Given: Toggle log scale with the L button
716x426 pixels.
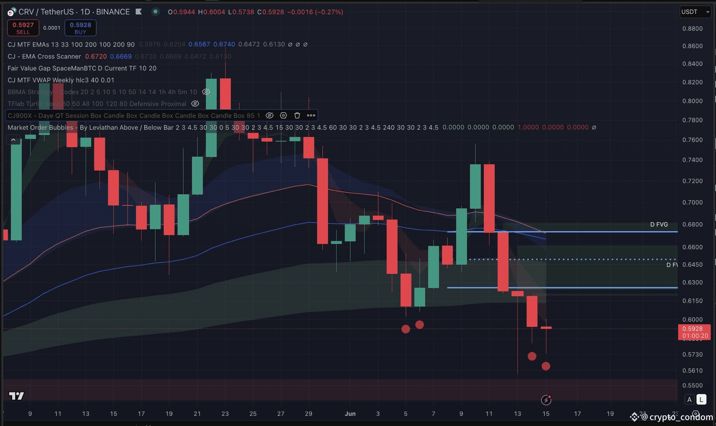Looking at the screenshot, I should tap(701, 399).
